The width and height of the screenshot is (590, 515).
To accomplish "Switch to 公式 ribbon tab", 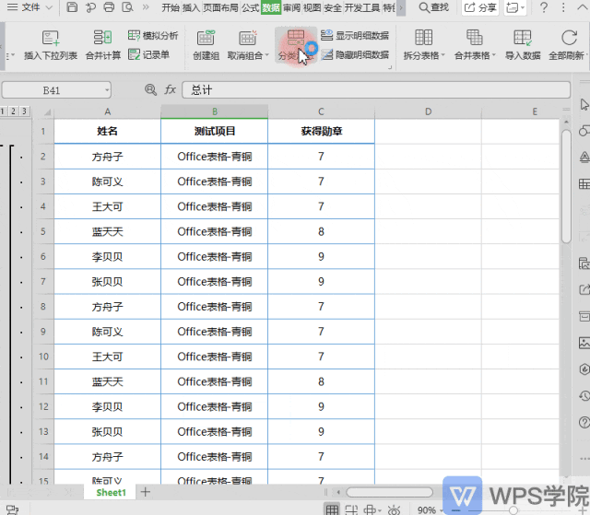I will click(250, 7).
